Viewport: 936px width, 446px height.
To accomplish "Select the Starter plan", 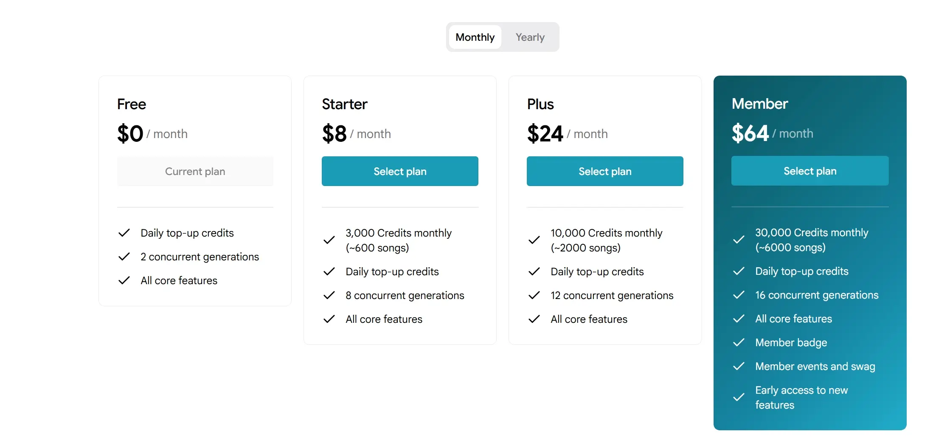I will tap(400, 171).
